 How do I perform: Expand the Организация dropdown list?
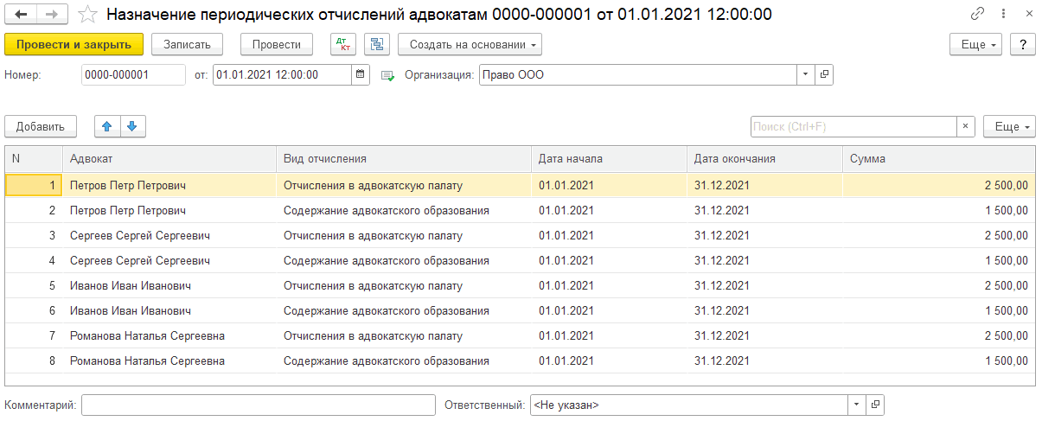pos(805,75)
